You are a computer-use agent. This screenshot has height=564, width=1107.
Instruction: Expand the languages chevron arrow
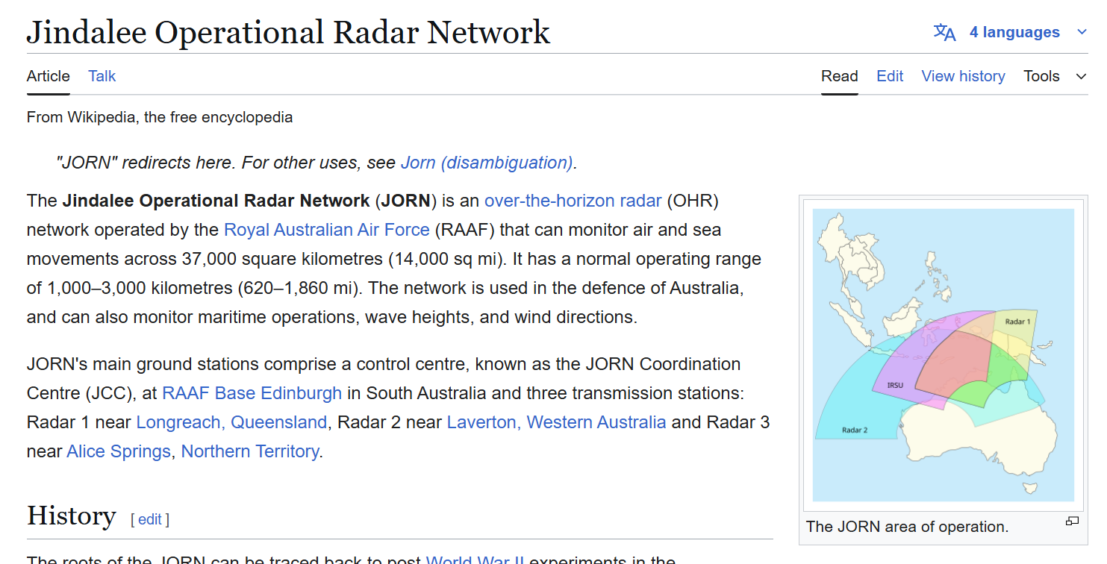(x=1082, y=32)
